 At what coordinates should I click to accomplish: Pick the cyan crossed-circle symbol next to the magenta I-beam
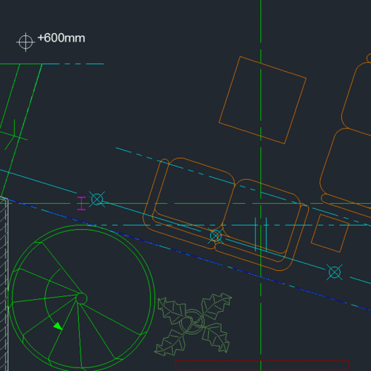pos(97,199)
